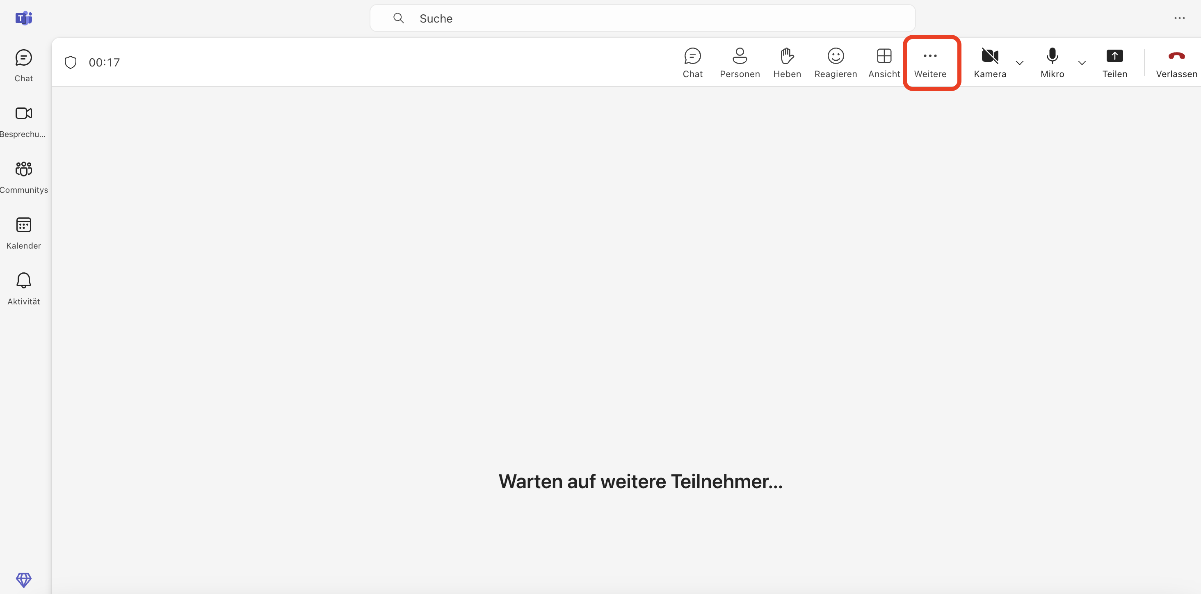Open Chat in the left sidebar

click(23, 66)
